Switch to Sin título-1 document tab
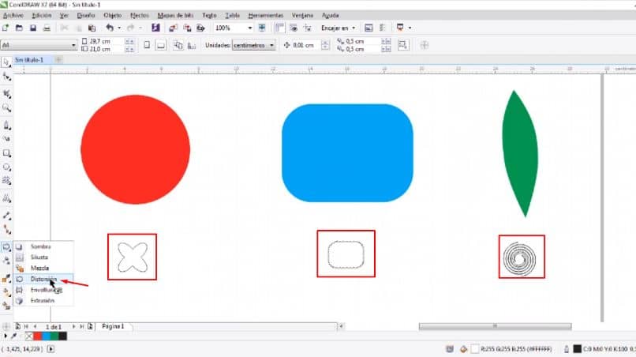This screenshot has height=357, width=636. pyautogui.click(x=28, y=60)
